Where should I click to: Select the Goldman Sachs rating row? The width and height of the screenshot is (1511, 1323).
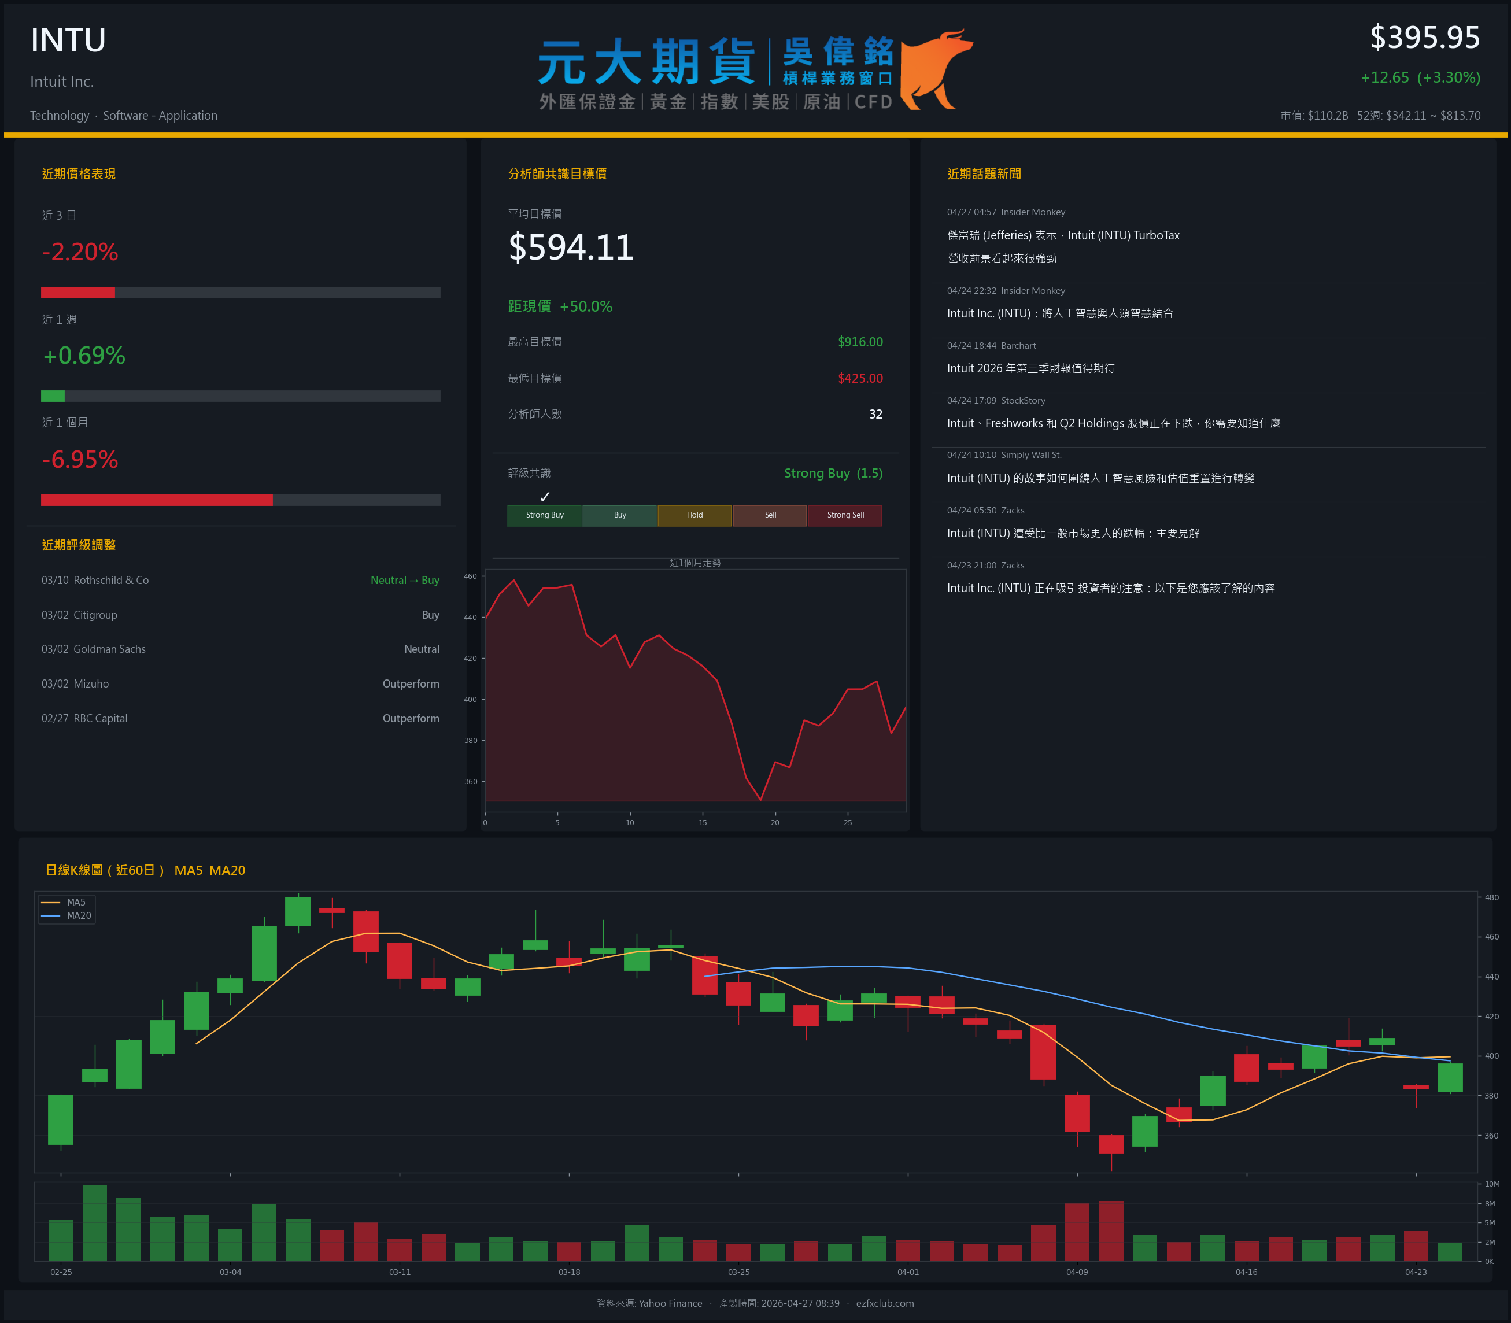click(x=241, y=649)
